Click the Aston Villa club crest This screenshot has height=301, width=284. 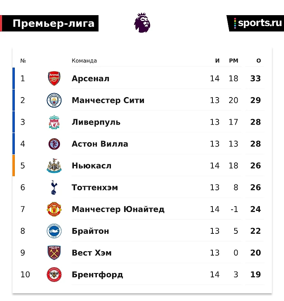pos(54,144)
